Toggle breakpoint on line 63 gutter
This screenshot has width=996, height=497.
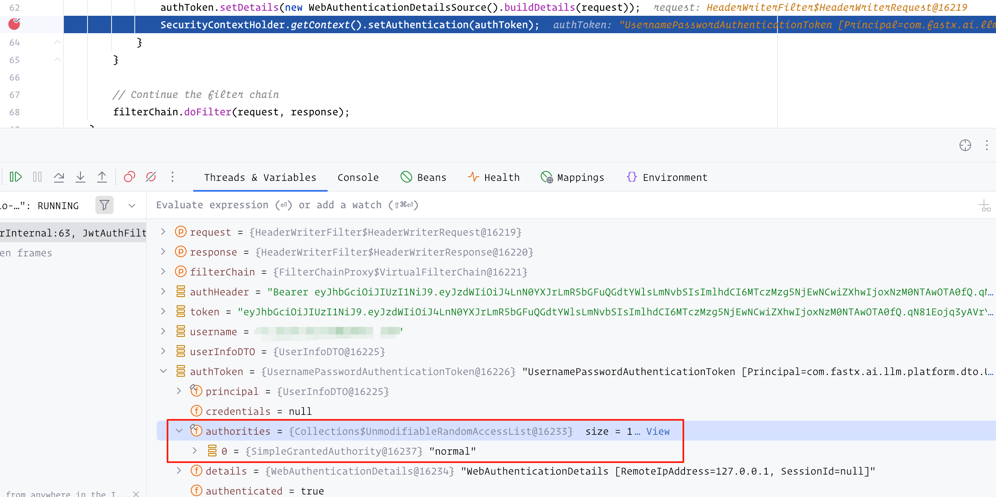(14, 24)
